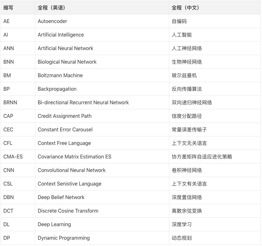The image size is (262, 246).
Task: Click the 双向递归神经网络 cell
Action: [x=215, y=102]
